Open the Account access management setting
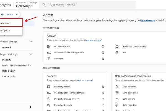The height and width of the screenshot is (111, 166). point(69,52)
